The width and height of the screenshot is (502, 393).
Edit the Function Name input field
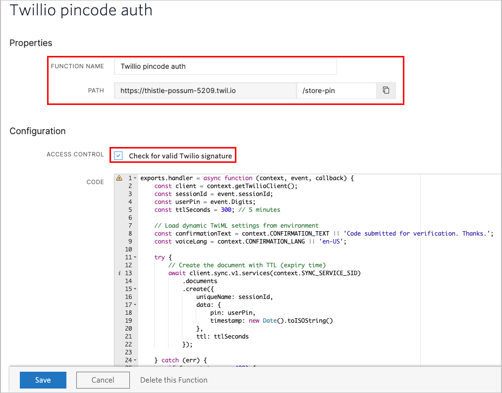coord(225,66)
